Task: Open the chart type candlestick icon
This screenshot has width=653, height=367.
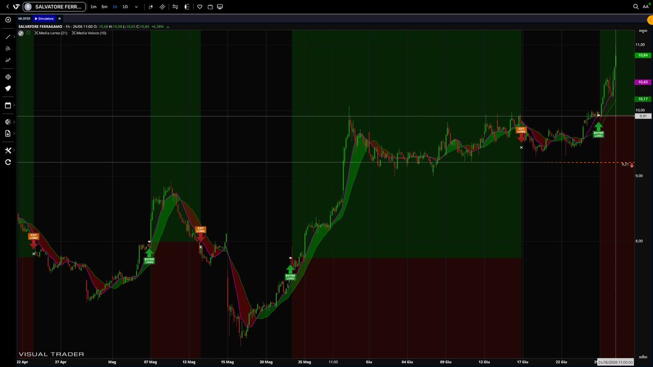Action: pyautogui.click(x=150, y=7)
